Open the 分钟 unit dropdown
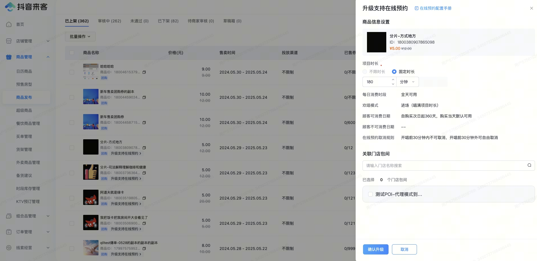The image size is (537, 261). tap(407, 82)
